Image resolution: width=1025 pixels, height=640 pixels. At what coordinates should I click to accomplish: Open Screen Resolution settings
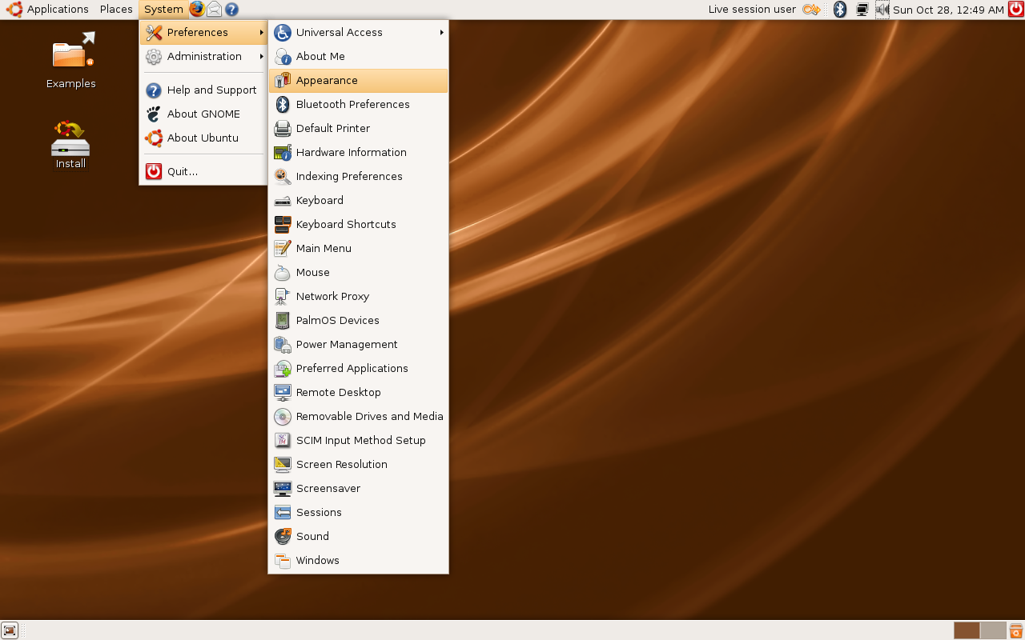[358, 464]
